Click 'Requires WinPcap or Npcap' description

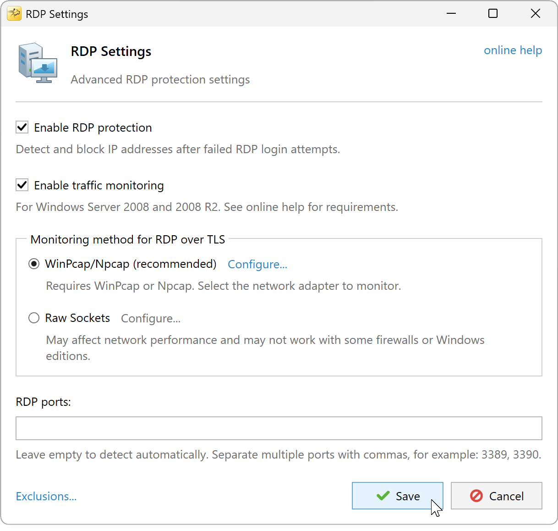pyautogui.click(x=224, y=286)
